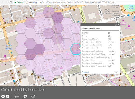Screen dimensions: 135x99
Task: Zoom out with the minus button
Action: [8, 96]
